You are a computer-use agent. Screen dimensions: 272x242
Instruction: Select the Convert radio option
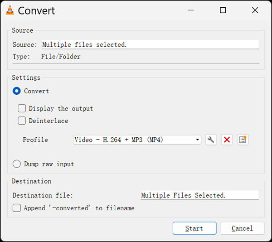click(17, 91)
